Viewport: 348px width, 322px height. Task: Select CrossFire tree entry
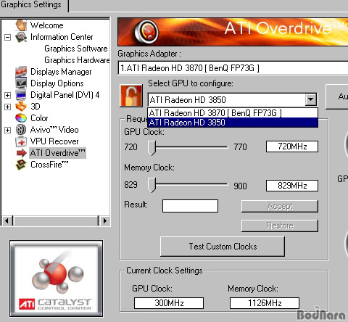click(49, 165)
